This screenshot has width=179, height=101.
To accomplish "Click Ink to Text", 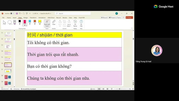I will [x=60, y=23].
